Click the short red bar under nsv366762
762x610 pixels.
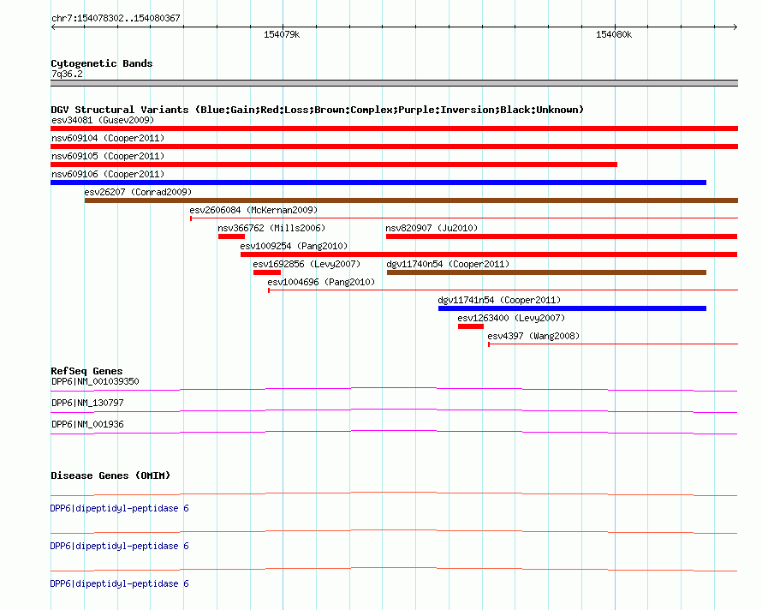pyautogui.click(x=231, y=236)
